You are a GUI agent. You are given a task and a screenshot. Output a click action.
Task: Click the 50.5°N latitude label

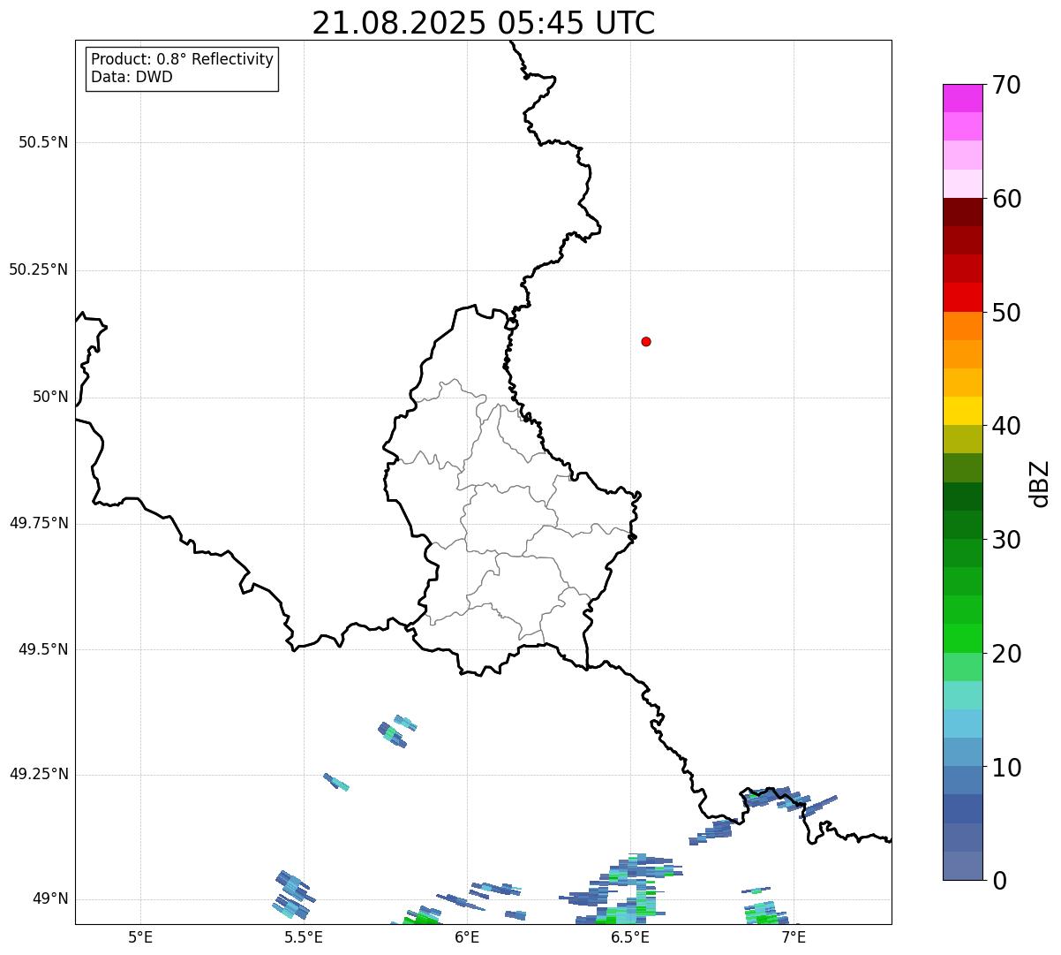pos(43,142)
